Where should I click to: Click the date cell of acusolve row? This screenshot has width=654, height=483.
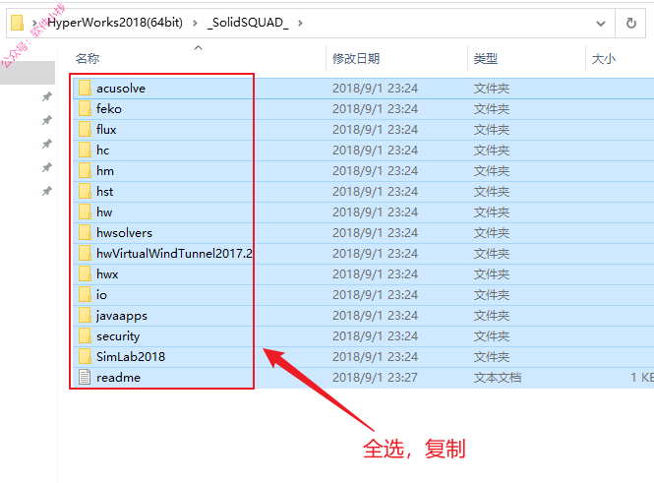tap(375, 88)
